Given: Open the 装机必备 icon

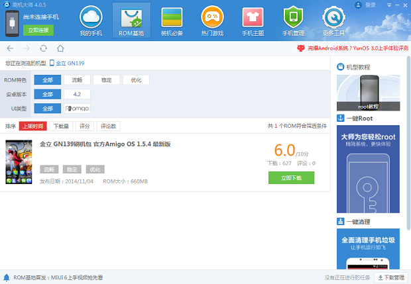Looking at the screenshot, I should pyautogui.click(x=172, y=17).
